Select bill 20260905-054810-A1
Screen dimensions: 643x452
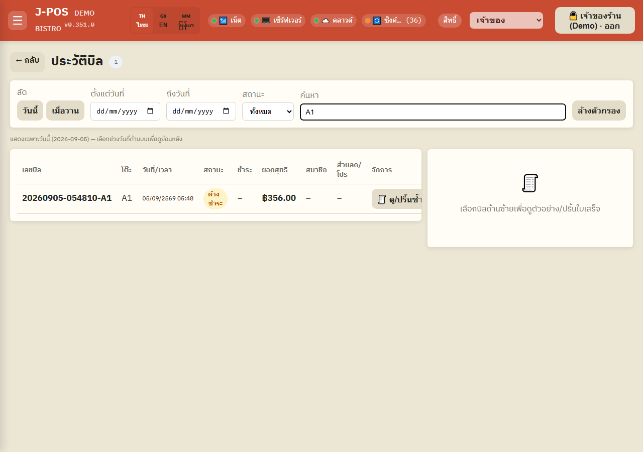[67, 198]
